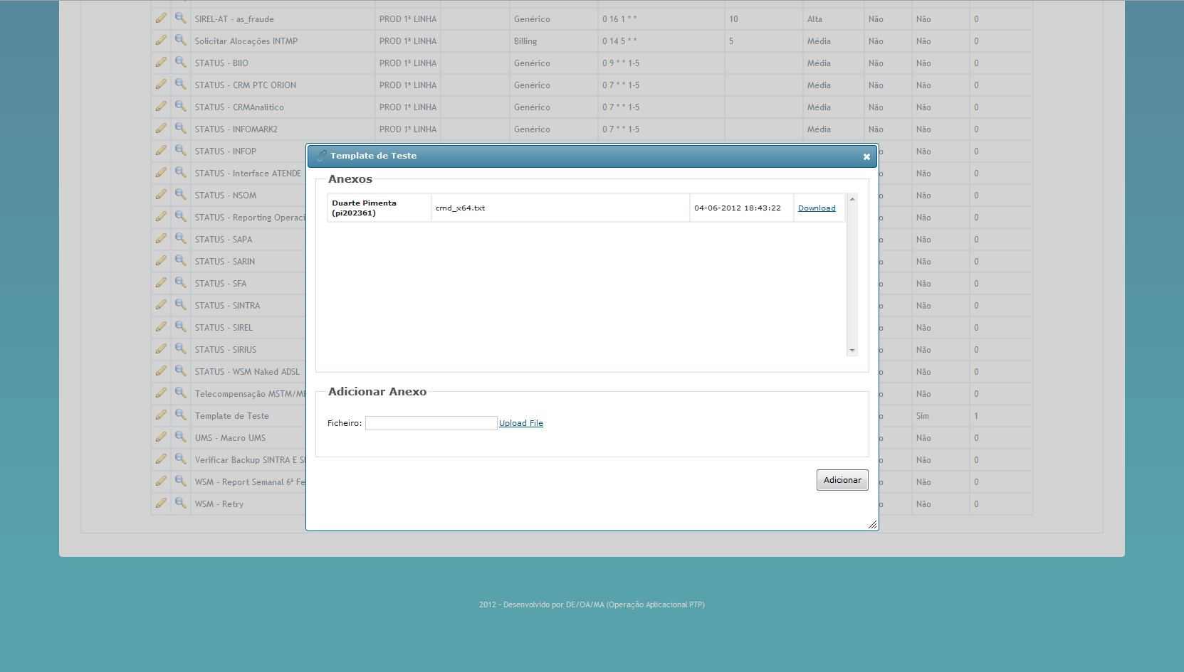Open magnifier for Telecompensação MSTM row

pos(181,393)
